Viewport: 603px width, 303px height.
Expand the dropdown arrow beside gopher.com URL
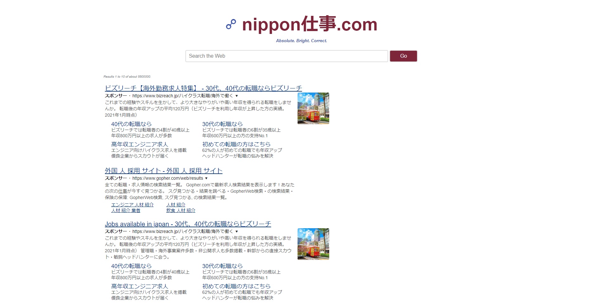click(x=206, y=178)
